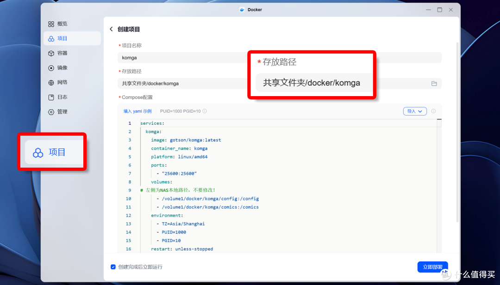Click the 立即部署 button
The width and height of the screenshot is (500, 285).
click(433, 267)
